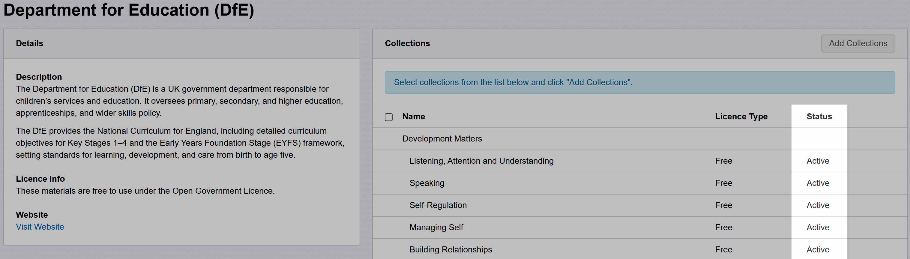Click the Collections panel heading
910x259 pixels.
(x=407, y=43)
